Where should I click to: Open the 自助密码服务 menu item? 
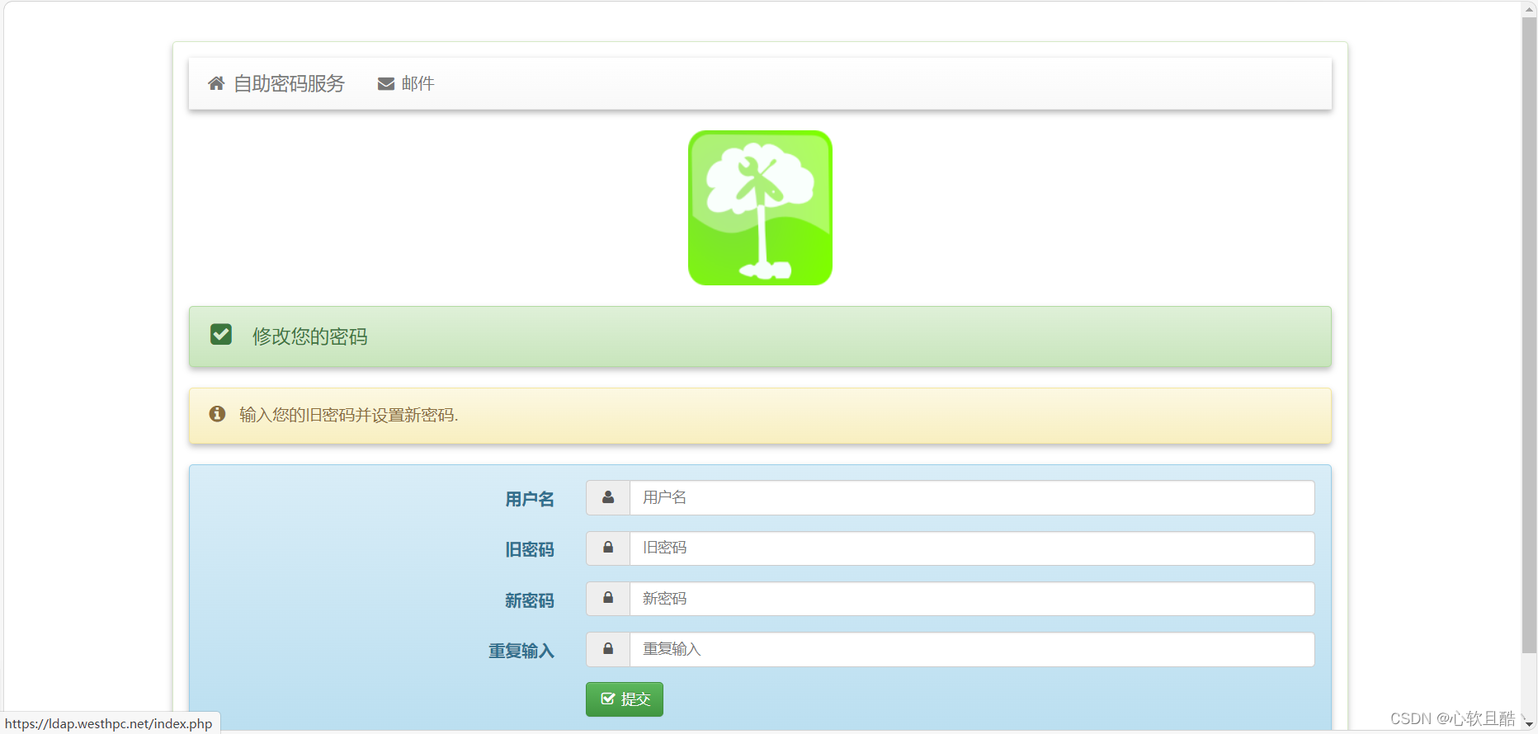click(289, 84)
